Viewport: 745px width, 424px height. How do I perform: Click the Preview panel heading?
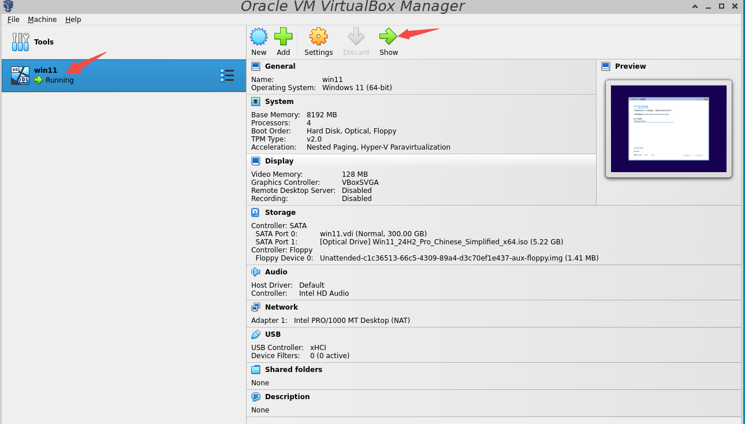tap(631, 66)
